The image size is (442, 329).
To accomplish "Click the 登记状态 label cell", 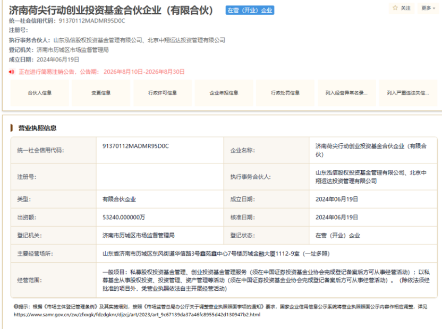I will coord(266,236).
